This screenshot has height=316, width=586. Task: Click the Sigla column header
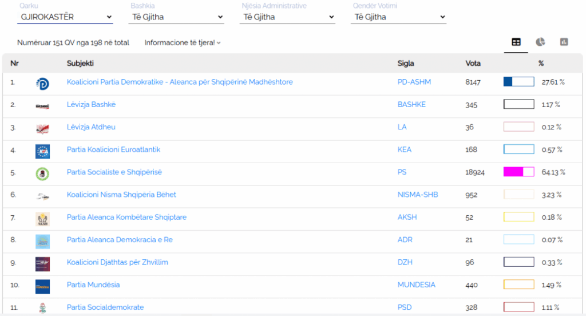[x=406, y=63]
